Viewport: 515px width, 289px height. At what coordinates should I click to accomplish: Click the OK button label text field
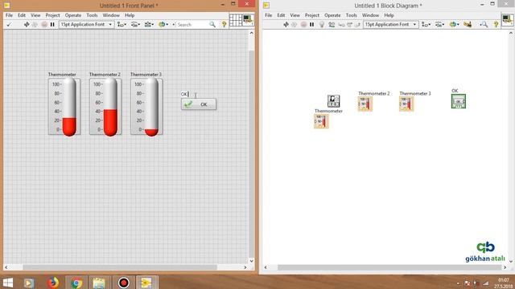[x=184, y=94]
